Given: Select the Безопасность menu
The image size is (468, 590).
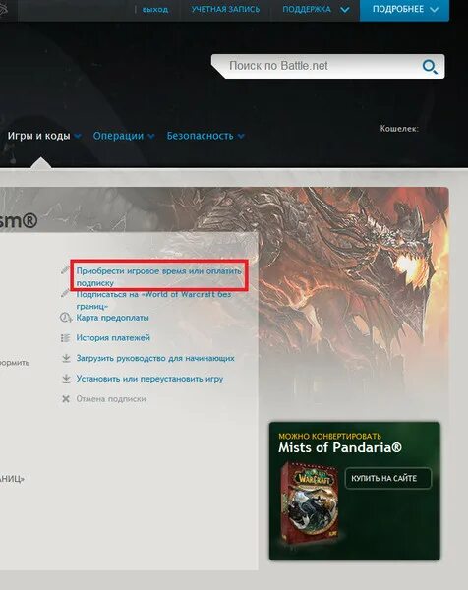Looking at the screenshot, I should tap(201, 136).
